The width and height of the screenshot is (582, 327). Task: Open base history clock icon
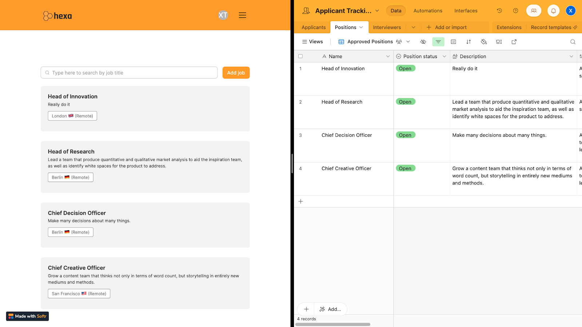click(499, 11)
